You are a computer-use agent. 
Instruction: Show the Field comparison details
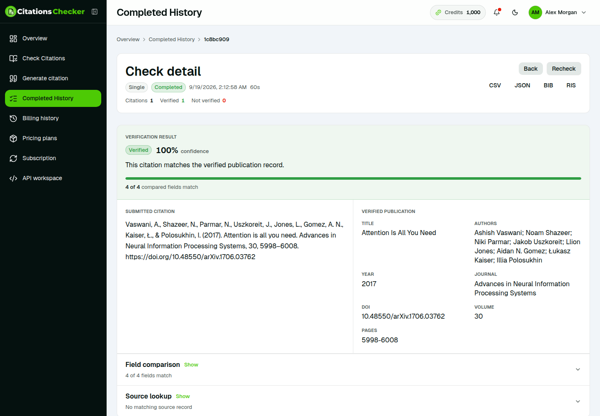[x=191, y=365]
